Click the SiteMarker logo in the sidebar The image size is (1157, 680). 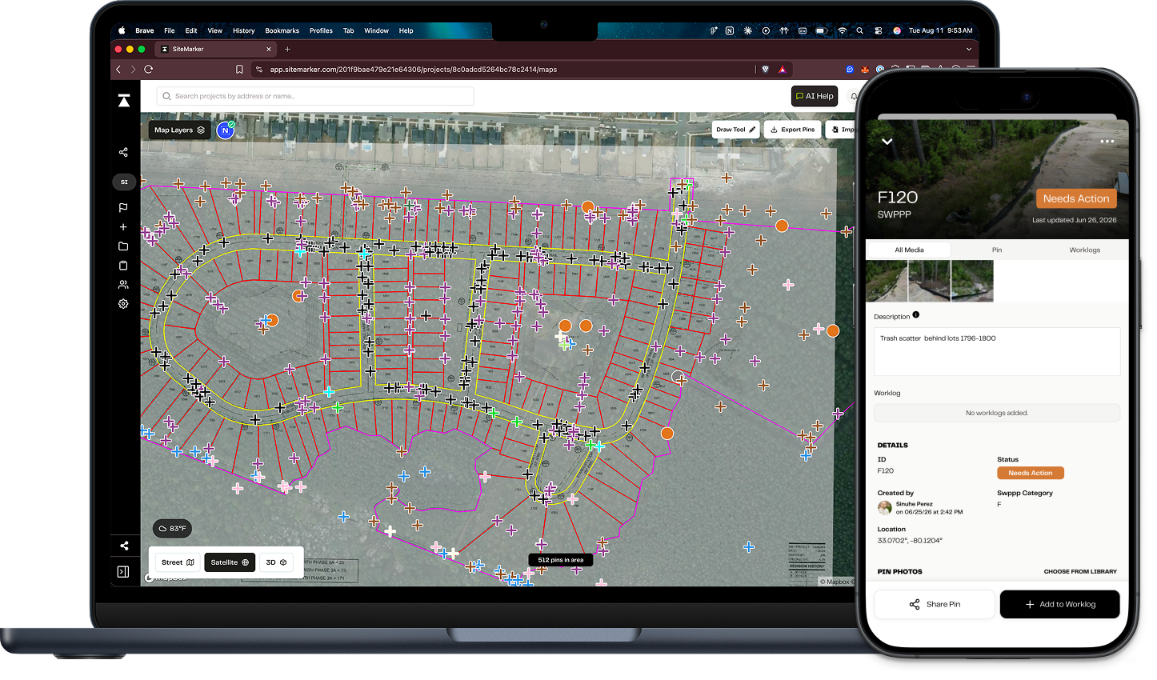click(124, 101)
